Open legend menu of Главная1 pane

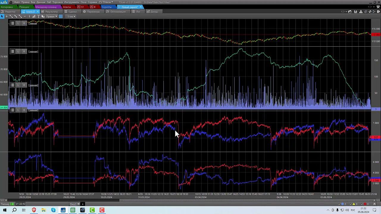pos(12,51)
